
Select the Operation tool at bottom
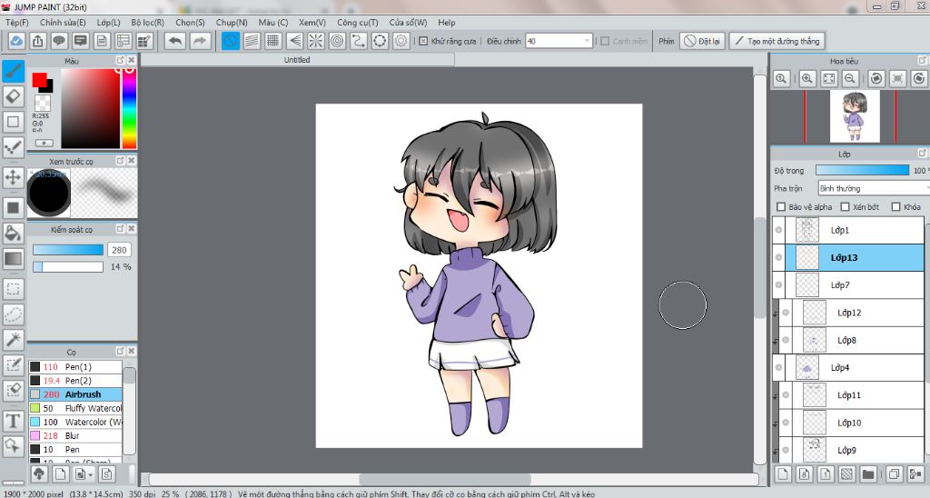click(13, 445)
